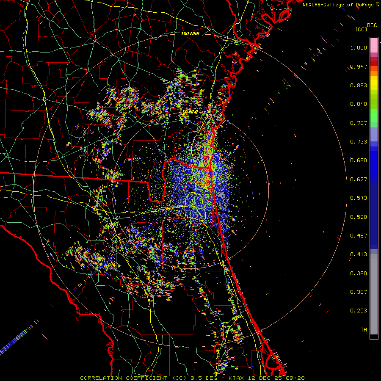Screen dimensions: 381x381
Task: Click the 0.680 color scale value
Action: point(359,160)
